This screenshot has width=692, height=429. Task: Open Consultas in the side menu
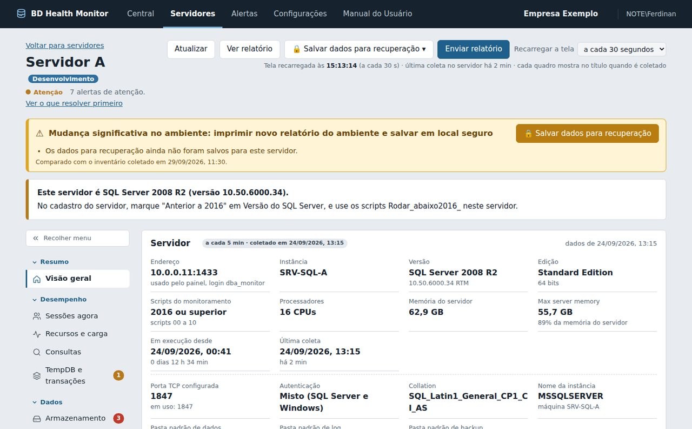(77, 352)
